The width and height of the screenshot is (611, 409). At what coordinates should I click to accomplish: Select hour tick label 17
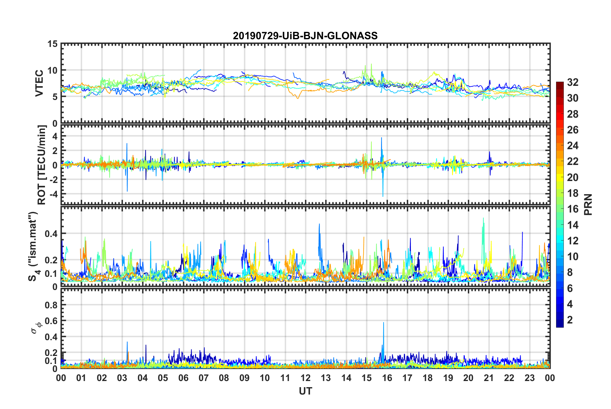(407, 378)
